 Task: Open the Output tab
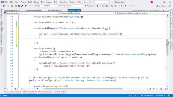64,92
